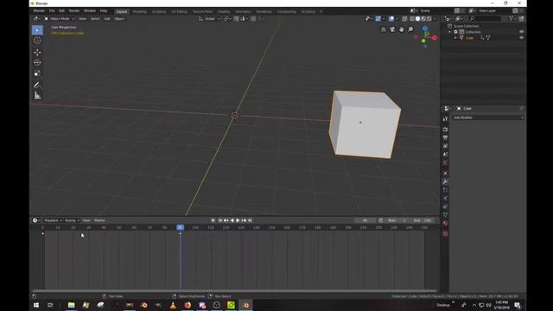Expand the Cube tree row
The width and height of the screenshot is (553, 311).
pyautogui.click(x=455, y=37)
